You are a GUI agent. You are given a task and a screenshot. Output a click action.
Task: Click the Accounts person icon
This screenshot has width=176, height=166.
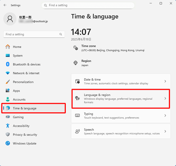point(8,99)
